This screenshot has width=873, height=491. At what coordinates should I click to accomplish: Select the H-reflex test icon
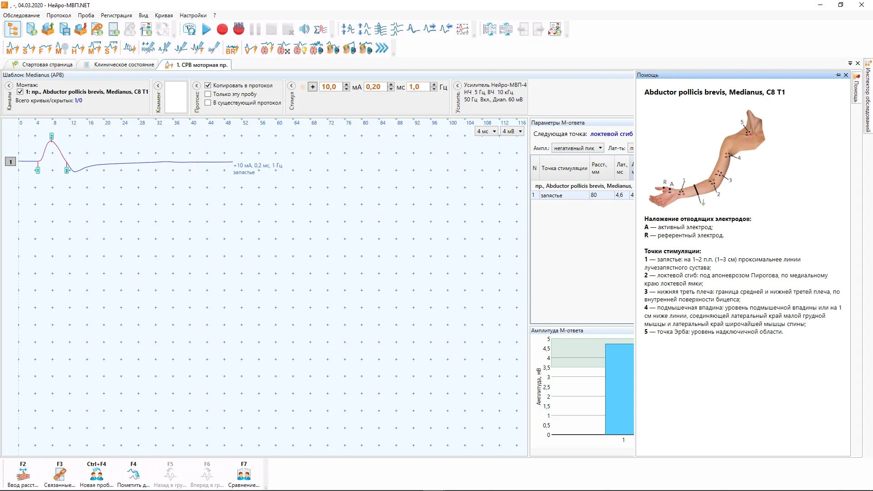(78, 48)
